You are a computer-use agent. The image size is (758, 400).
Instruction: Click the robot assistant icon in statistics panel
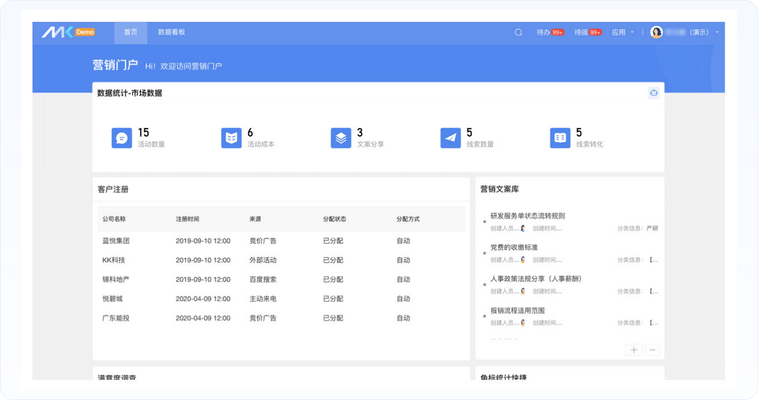pos(653,93)
